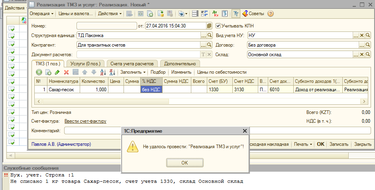
Task: Click the Закрыть button
Action: click(363, 144)
